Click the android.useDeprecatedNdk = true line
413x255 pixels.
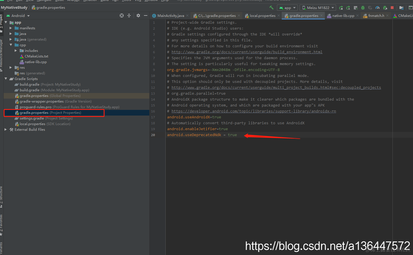tap(202, 135)
